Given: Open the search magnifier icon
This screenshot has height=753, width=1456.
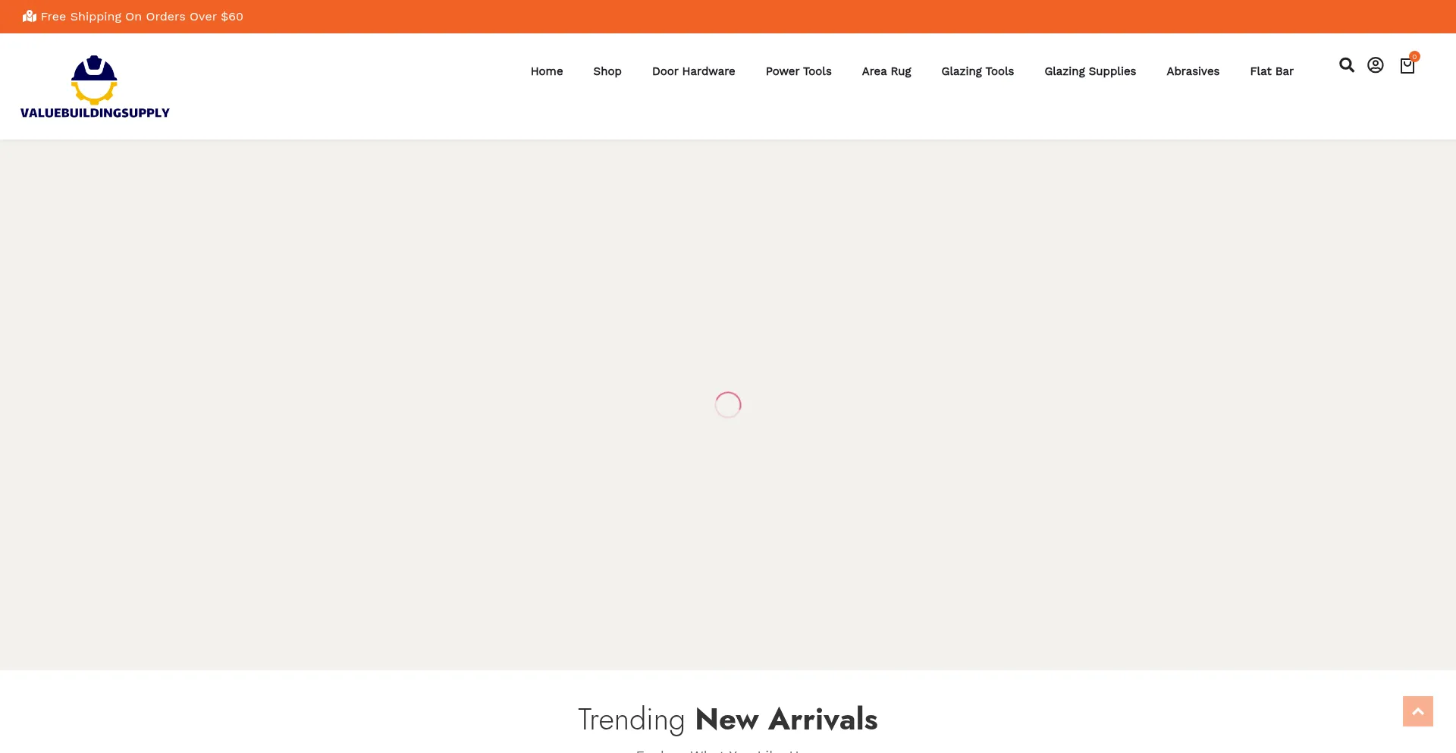Looking at the screenshot, I should tap(1347, 65).
